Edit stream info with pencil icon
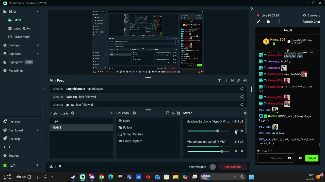325x182 pixels. (258, 21)
